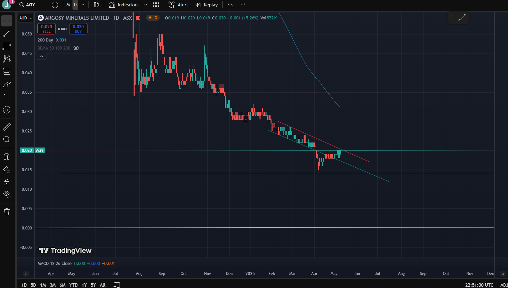
Task: Select the trend line drawing tool
Action: (x=7, y=33)
